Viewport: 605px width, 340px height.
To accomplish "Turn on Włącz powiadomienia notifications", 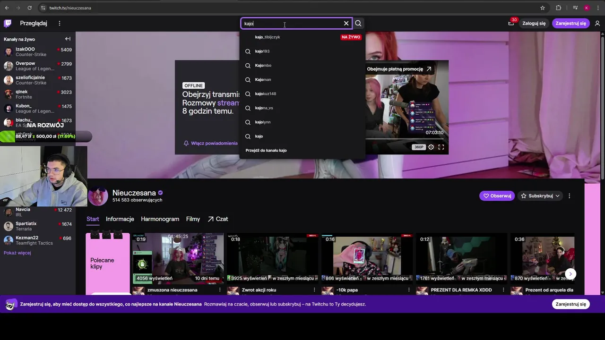I will click(x=211, y=143).
